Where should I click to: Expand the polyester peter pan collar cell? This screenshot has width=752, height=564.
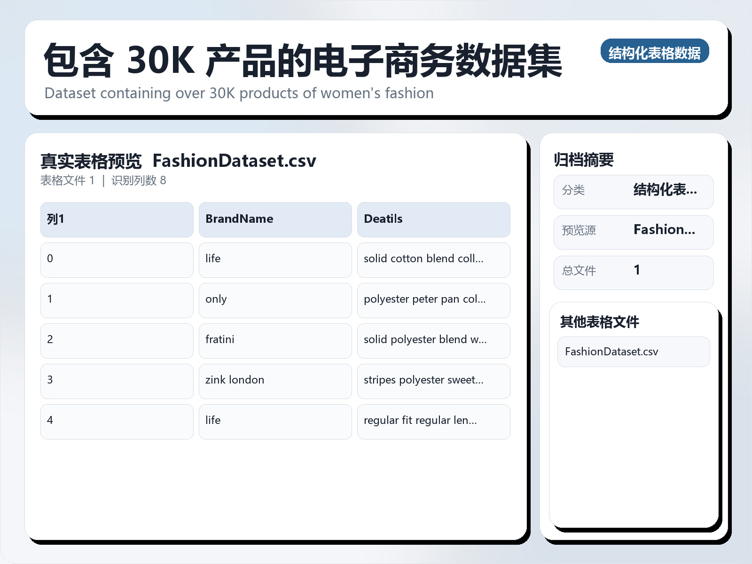pos(433,300)
